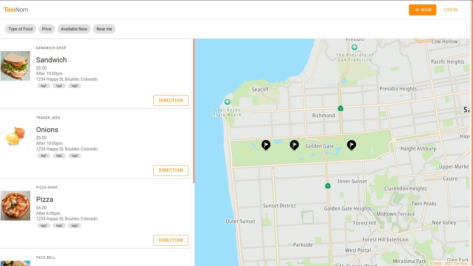Click the Sunset District map label
Screen dimensions: 473x266
click(x=280, y=206)
